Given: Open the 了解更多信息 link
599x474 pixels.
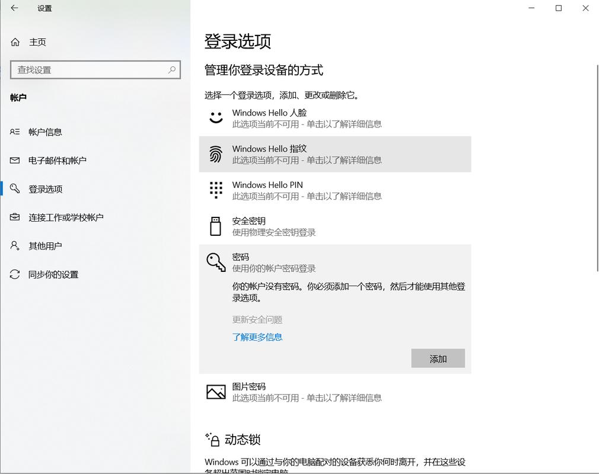Looking at the screenshot, I should (257, 337).
